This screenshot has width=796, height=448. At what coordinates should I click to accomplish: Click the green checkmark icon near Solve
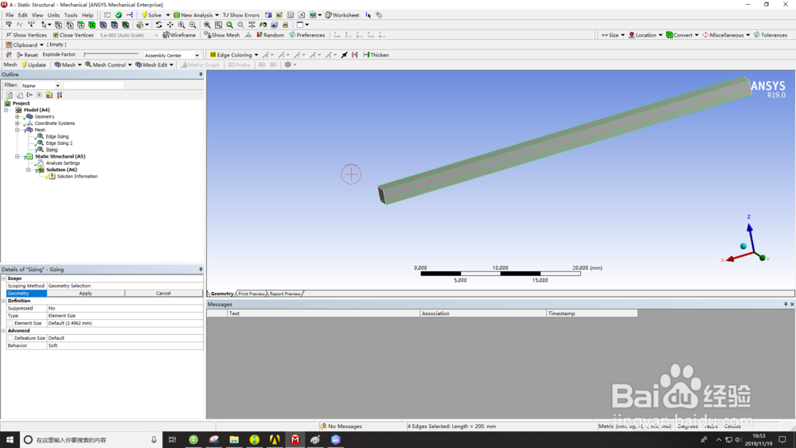coord(119,15)
